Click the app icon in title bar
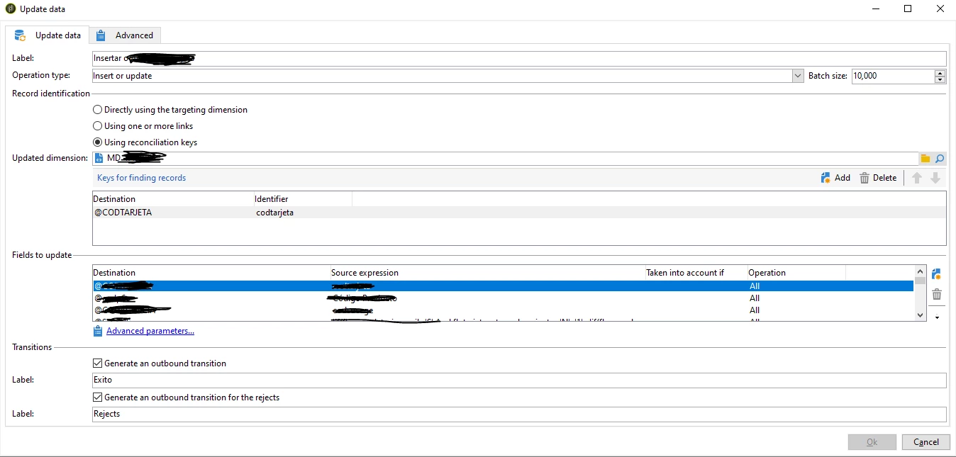 11,9
